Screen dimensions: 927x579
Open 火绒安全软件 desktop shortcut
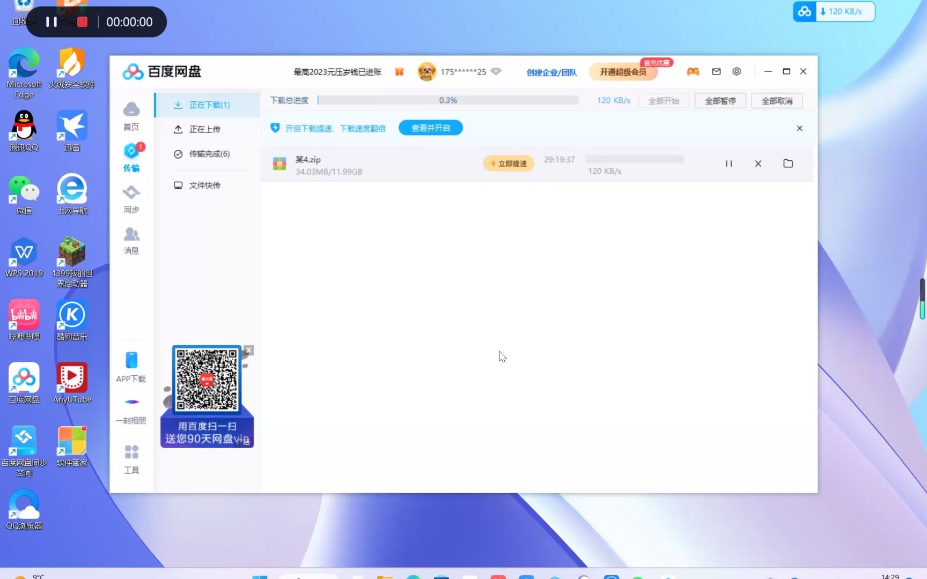[x=72, y=68]
